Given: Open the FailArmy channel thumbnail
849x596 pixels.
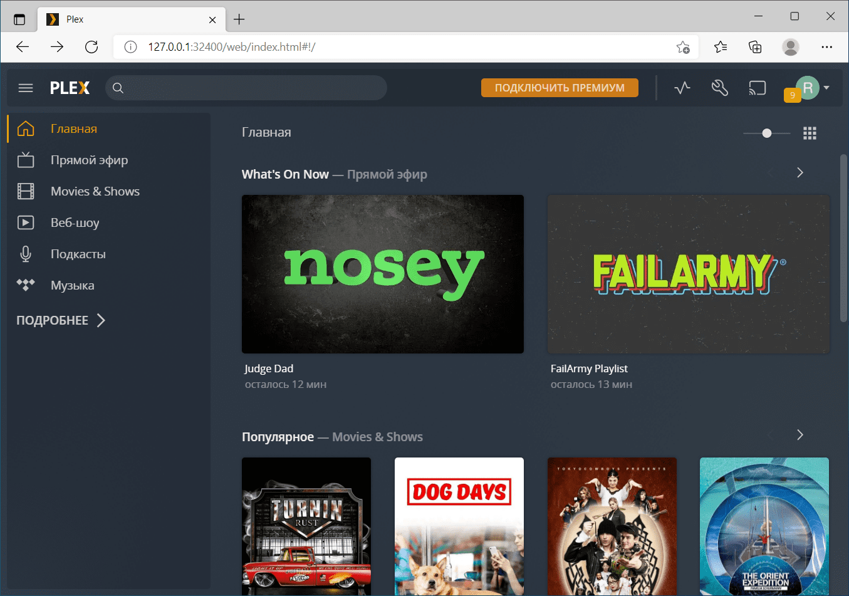Looking at the screenshot, I should click(x=688, y=274).
